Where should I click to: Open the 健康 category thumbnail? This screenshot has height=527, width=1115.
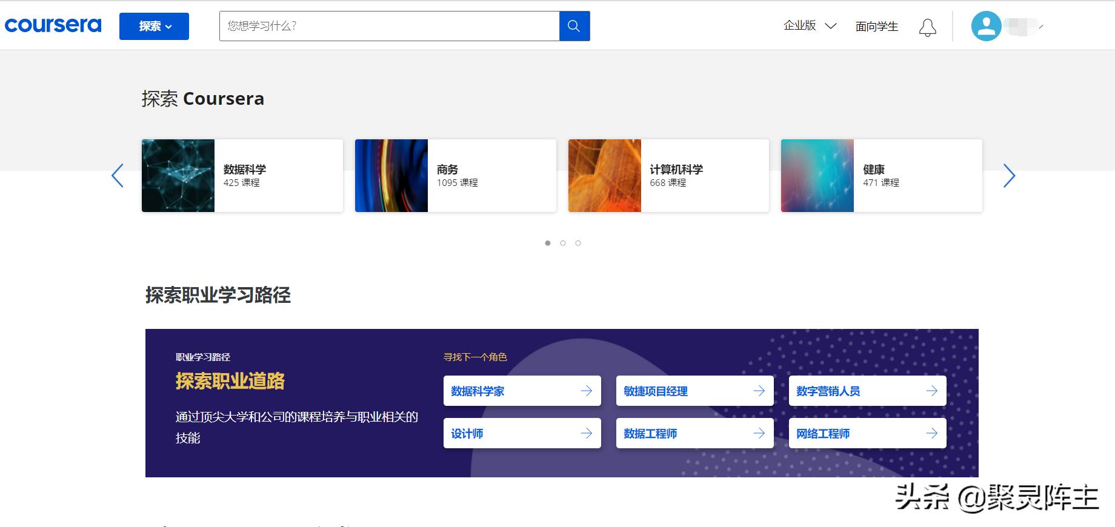(817, 176)
